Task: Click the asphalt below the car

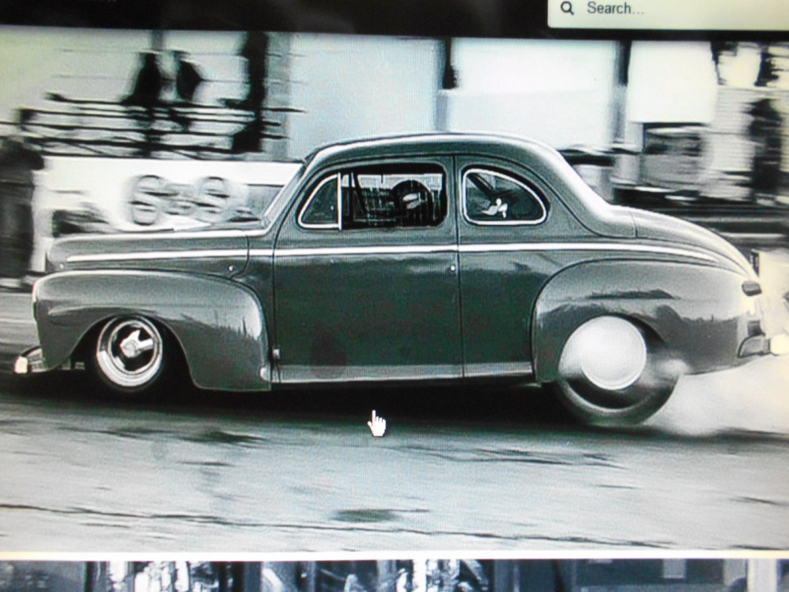Action: (x=394, y=480)
